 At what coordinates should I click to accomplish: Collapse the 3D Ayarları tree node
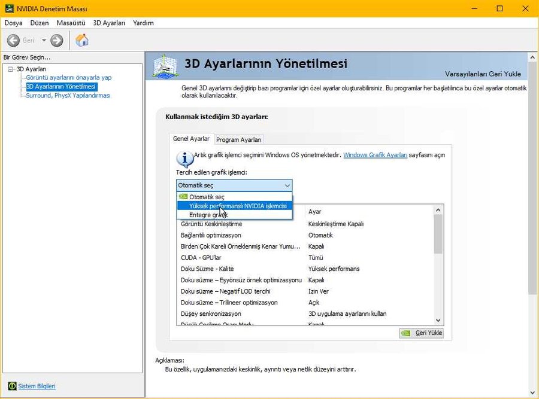tap(11, 69)
